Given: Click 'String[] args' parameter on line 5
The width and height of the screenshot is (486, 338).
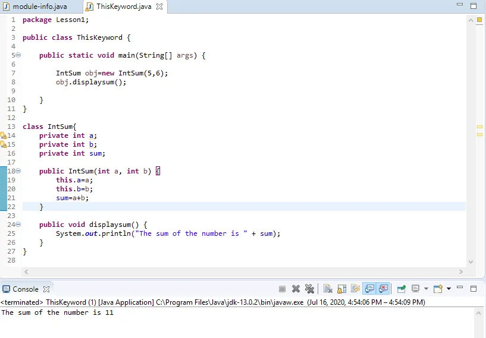Looking at the screenshot, I should click(x=166, y=55).
